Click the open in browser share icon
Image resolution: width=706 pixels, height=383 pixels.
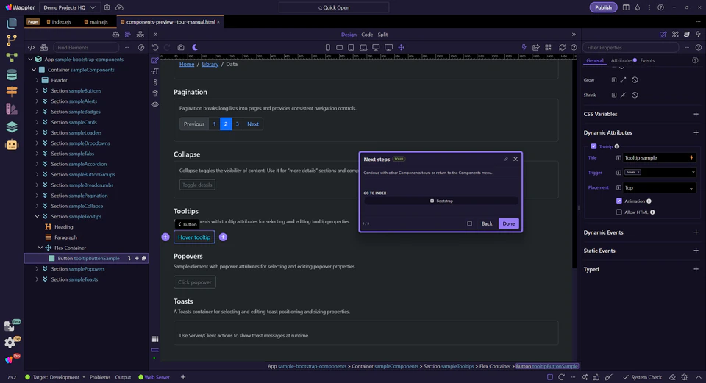[x=536, y=47]
